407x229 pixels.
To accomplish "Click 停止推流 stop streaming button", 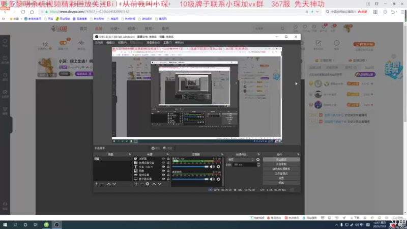I will tap(281, 160).
